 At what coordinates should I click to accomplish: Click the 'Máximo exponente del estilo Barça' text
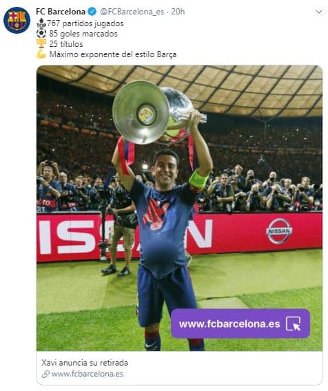click(113, 54)
